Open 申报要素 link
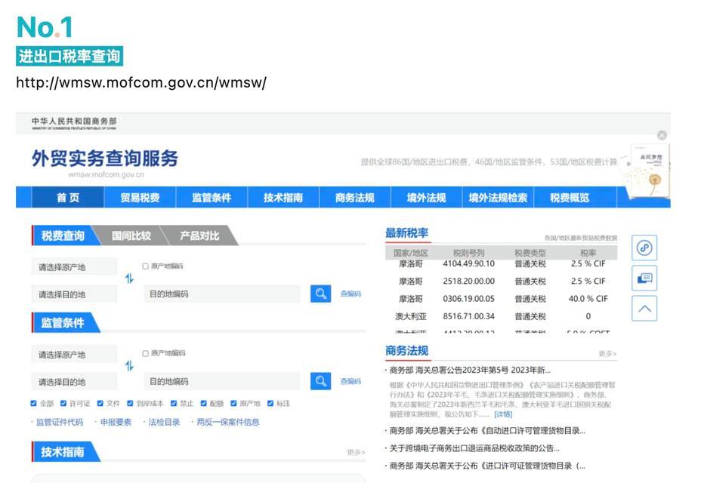Screen dimensions: 701x483 click(116, 422)
